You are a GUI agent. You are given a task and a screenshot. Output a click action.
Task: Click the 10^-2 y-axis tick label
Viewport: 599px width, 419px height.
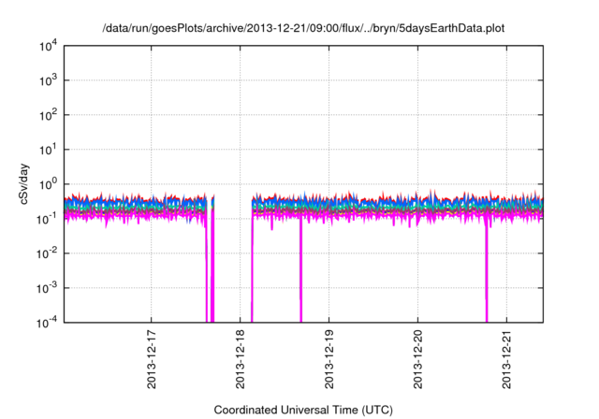pyautogui.click(x=47, y=253)
